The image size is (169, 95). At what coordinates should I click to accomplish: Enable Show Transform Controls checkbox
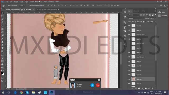coord(29,6)
